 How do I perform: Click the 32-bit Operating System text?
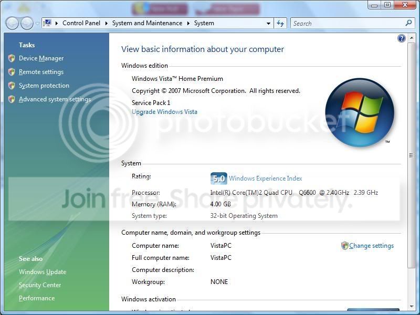(x=244, y=216)
